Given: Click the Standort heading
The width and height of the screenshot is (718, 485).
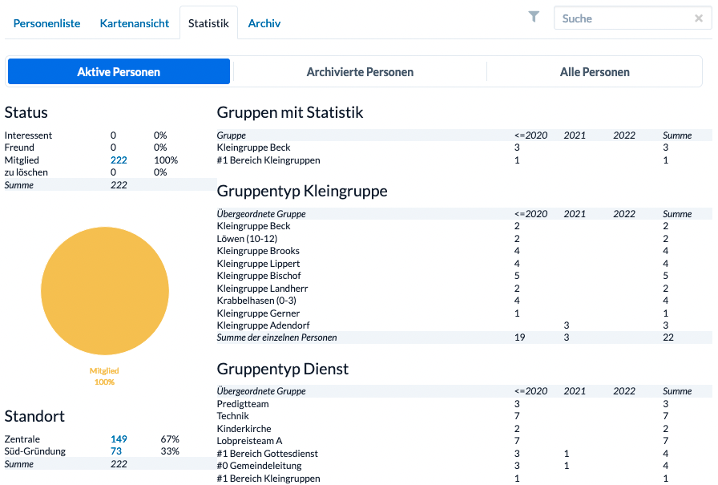Looking at the screenshot, I should pyautogui.click(x=34, y=416).
